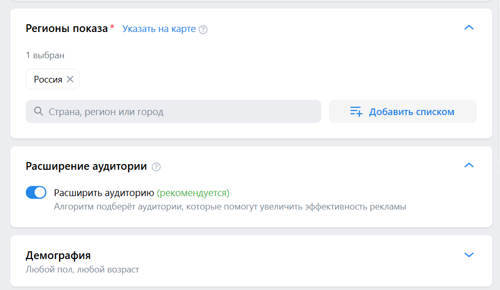
Task: Click the Регионы показа heading
Action: coord(66,28)
